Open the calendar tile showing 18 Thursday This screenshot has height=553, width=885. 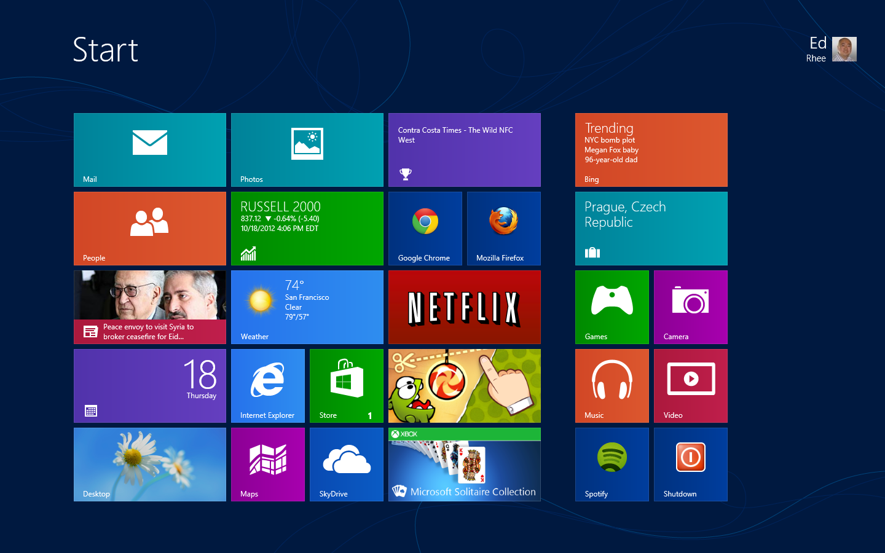click(x=150, y=386)
